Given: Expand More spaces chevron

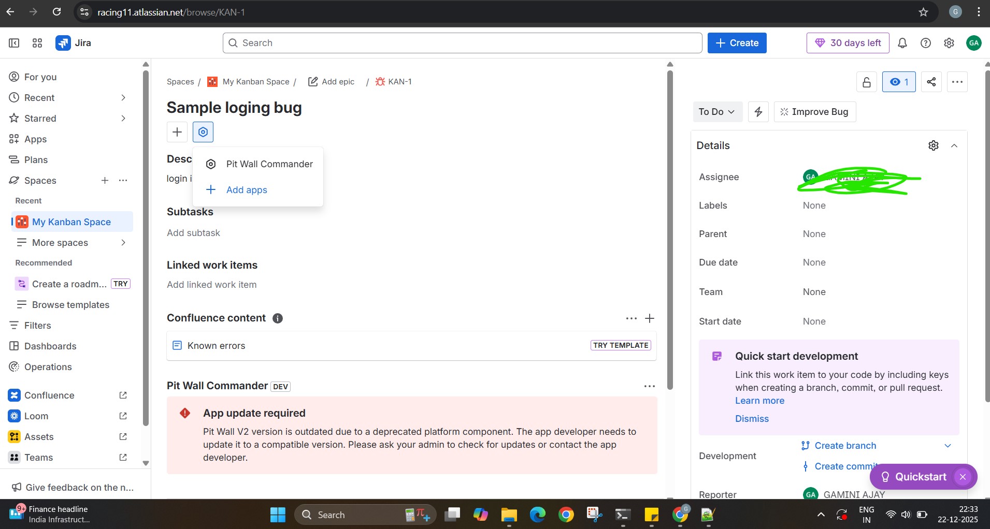Looking at the screenshot, I should pyautogui.click(x=123, y=243).
